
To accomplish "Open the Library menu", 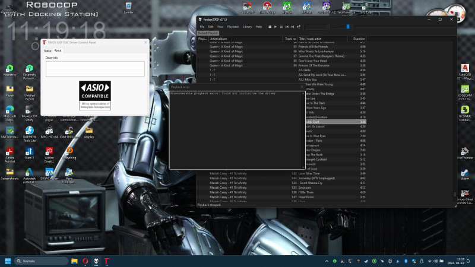I will [x=247, y=27].
